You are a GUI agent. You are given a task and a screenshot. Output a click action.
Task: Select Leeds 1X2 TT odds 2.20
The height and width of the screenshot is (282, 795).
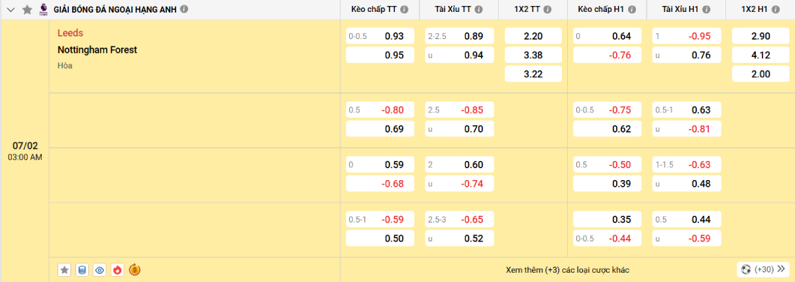533,36
